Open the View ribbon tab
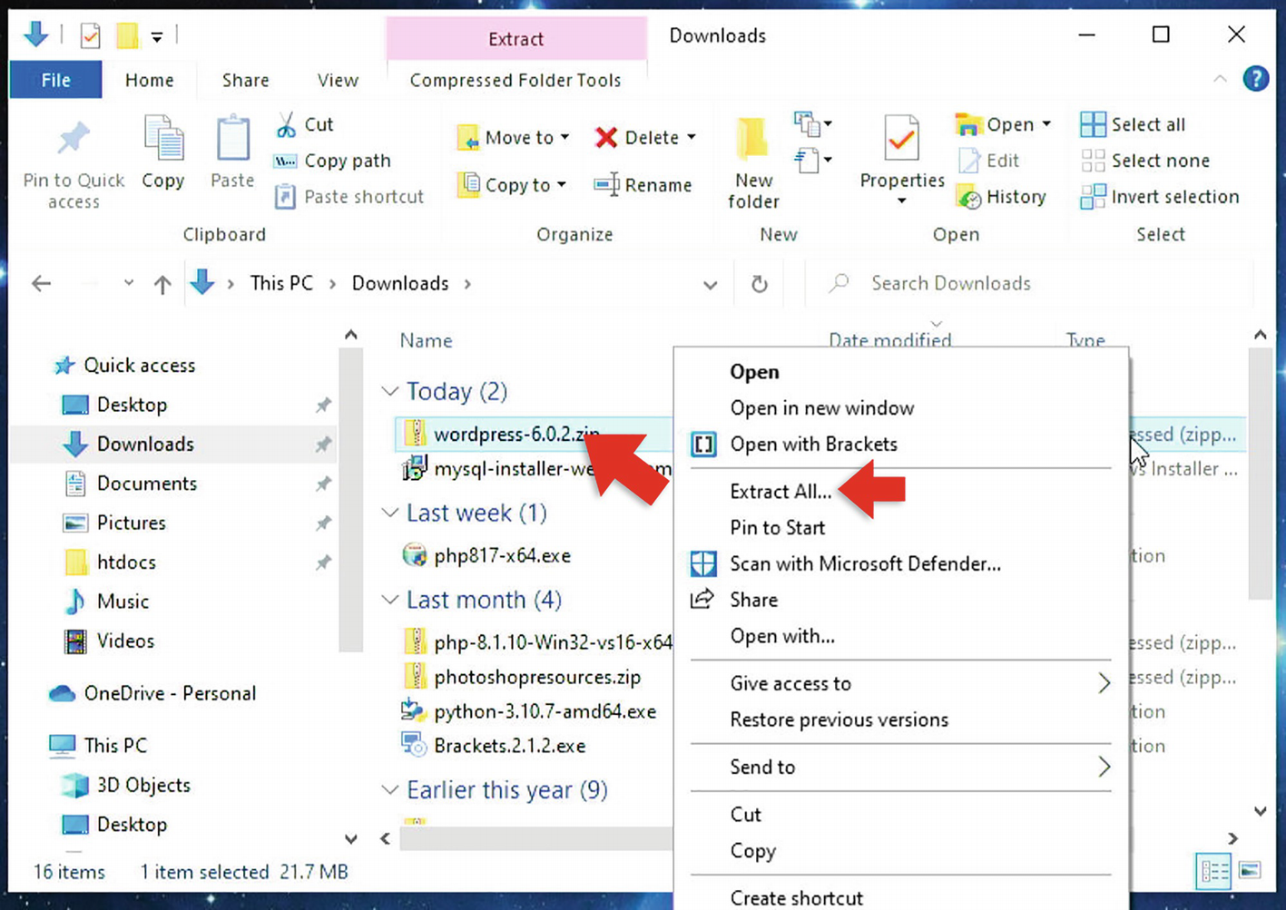The height and width of the screenshot is (910, 1286). 338,80
